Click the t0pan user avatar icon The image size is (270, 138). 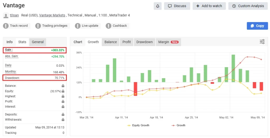click(6, 15)
